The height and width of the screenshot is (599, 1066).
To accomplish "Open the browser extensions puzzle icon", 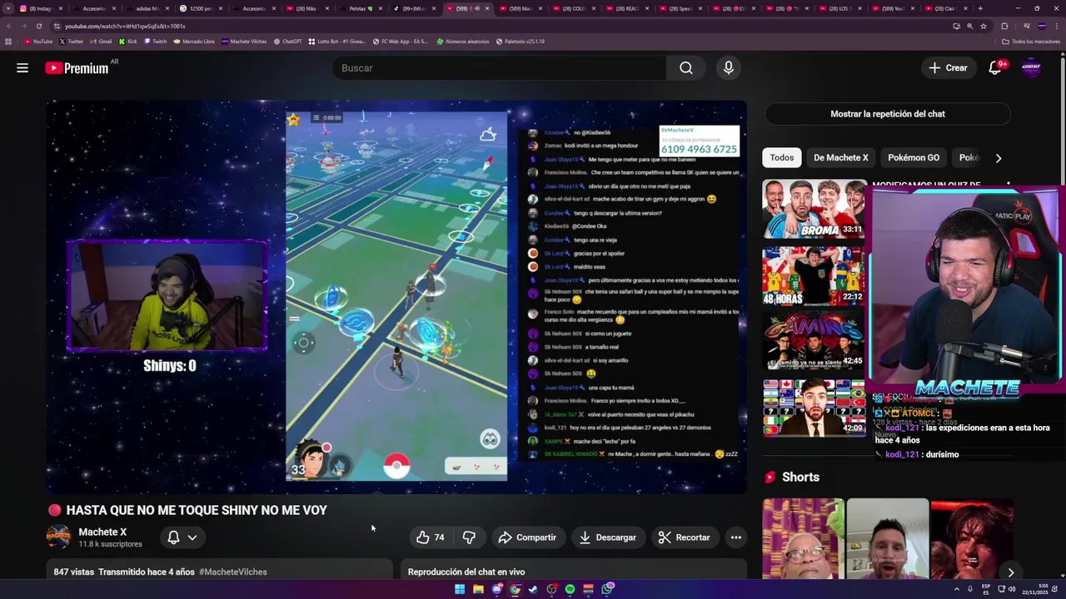I will (1004, 26).
